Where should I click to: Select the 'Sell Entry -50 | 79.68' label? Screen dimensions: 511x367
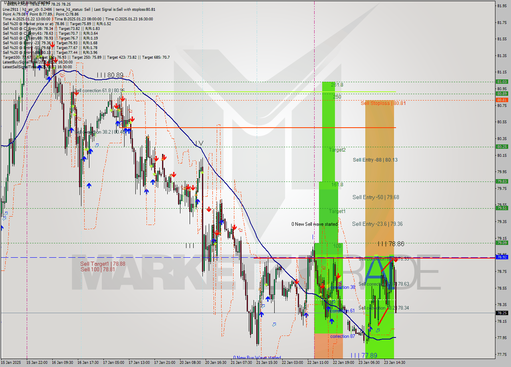(x=376, y=197)
